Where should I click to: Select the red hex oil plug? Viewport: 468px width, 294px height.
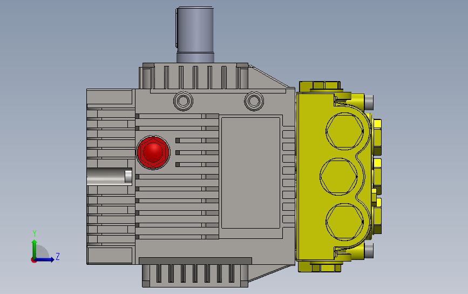(x=153, y=152)
